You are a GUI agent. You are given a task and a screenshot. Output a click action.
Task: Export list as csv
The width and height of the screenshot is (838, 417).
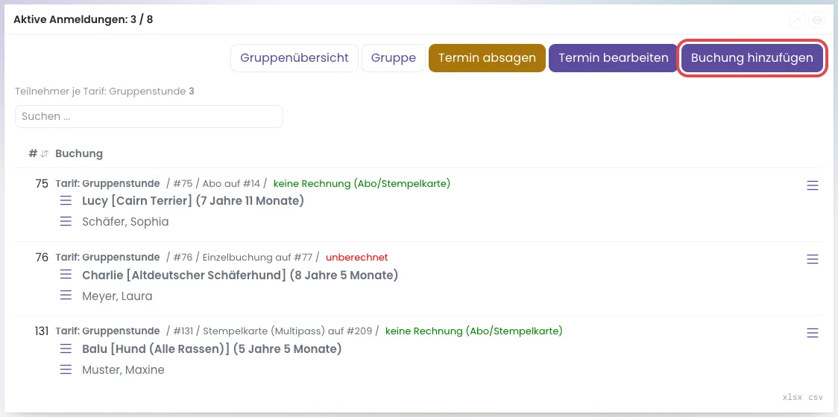pos(816,397)
